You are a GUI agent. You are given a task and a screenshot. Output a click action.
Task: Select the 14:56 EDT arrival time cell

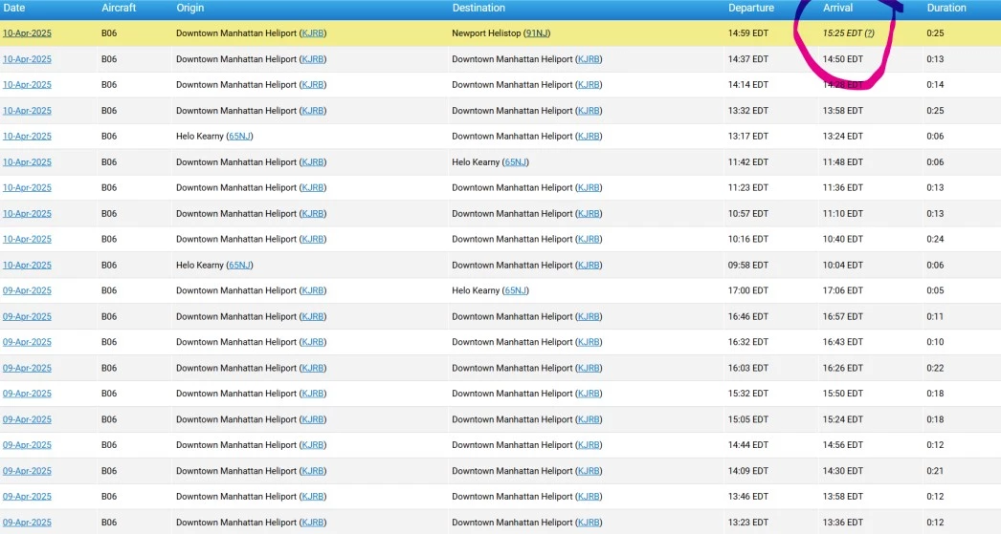click(843, 445)
